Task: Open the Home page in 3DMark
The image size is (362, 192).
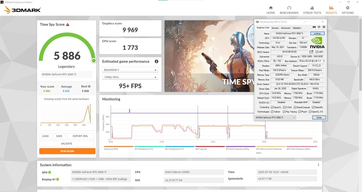Action: click(270, 10)
